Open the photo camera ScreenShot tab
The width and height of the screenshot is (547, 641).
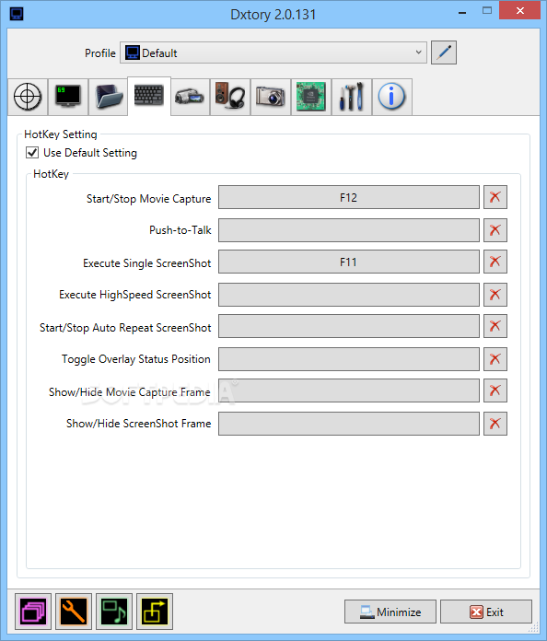point(270,97)
